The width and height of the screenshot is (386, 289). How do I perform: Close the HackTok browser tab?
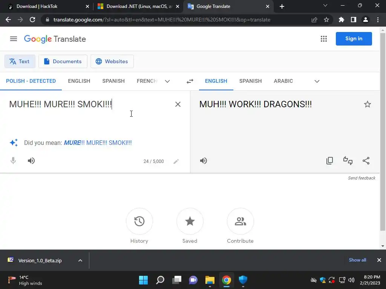coord(87,7)
